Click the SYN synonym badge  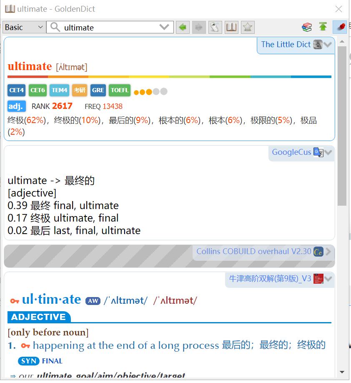[x=29, y=361]
